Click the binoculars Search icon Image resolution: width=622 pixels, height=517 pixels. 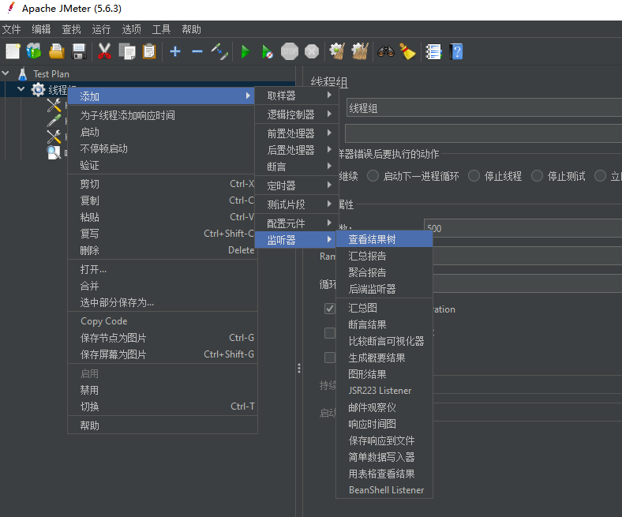coord(385,51)
